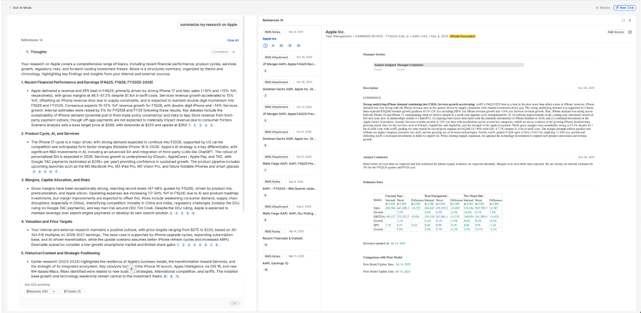641x313 pixels.
Task: Open chat History
Action: (x=602, y=8)
